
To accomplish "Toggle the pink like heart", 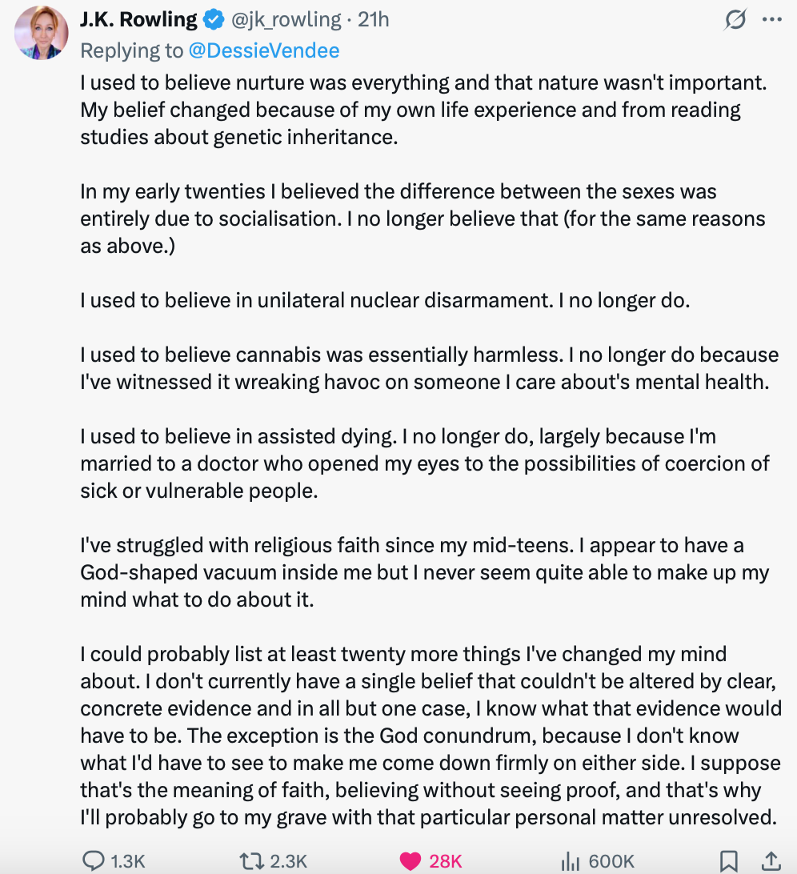I will coord(411,860).
